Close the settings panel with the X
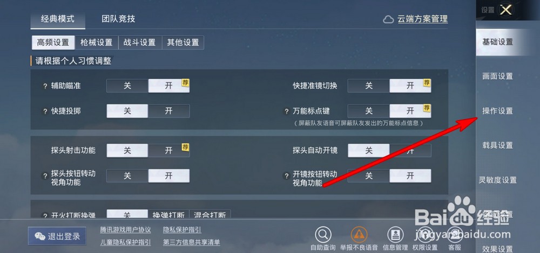 [x=505, y=10]
